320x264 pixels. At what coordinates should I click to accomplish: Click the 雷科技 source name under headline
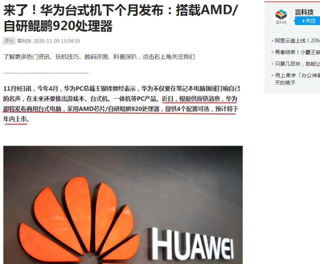point(24,41)
